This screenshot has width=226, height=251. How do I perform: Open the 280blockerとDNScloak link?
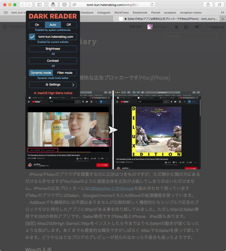112,188
